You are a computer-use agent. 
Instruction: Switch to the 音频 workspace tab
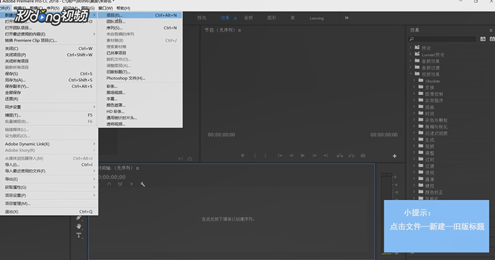pos(248,18)
